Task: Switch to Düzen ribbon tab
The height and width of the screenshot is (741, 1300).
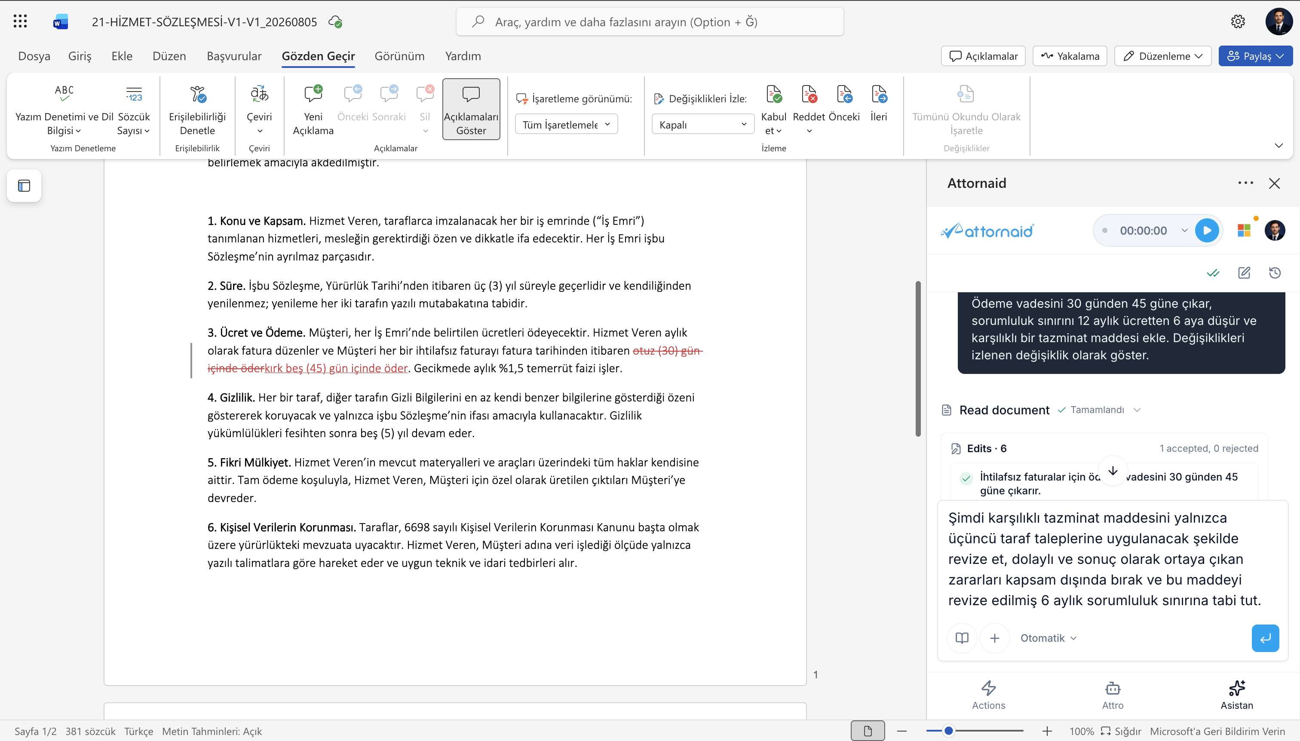Action: coord(169,56)
